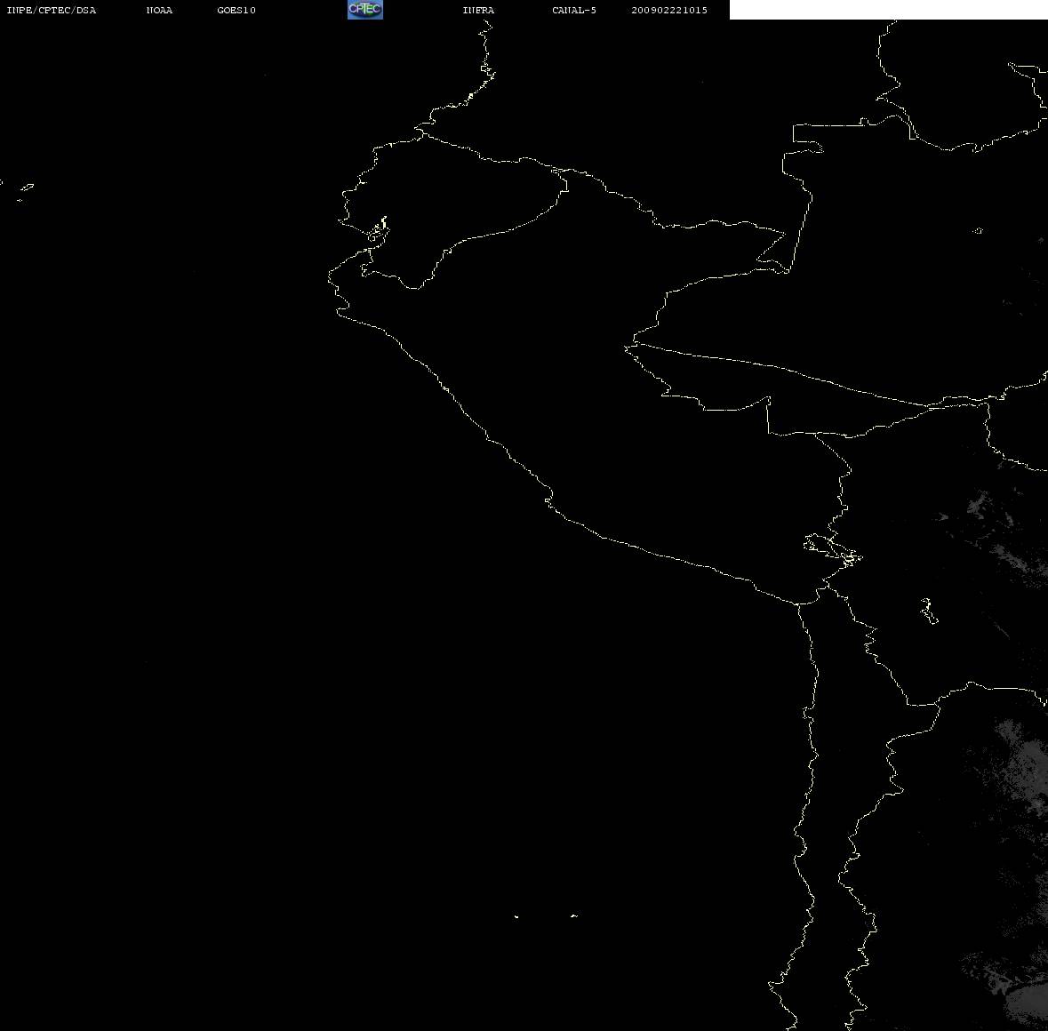
Task: Click the "NOAA" header label
Action: click(x=159, y=10)
